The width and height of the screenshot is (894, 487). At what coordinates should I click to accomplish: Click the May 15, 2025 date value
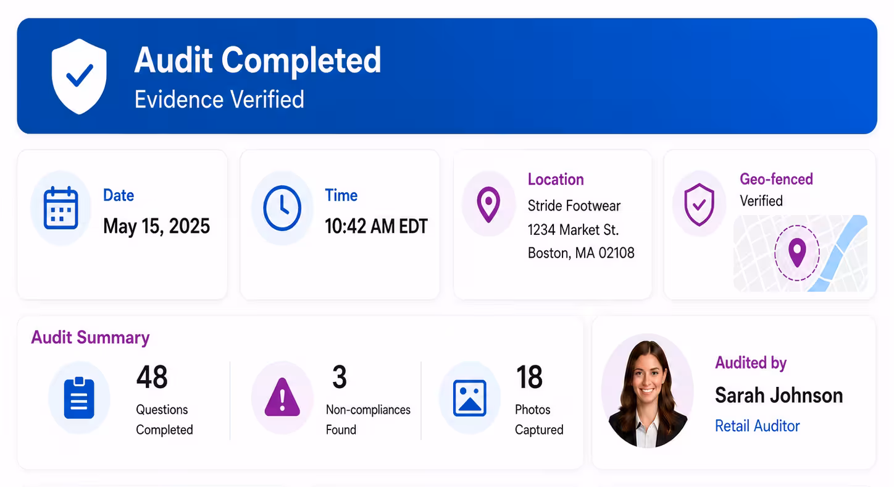157,226
